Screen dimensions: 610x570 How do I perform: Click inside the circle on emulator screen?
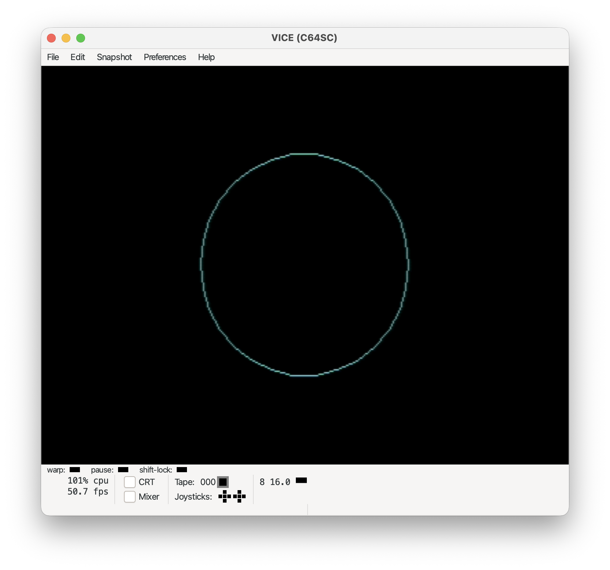click(x=304, y=264)
